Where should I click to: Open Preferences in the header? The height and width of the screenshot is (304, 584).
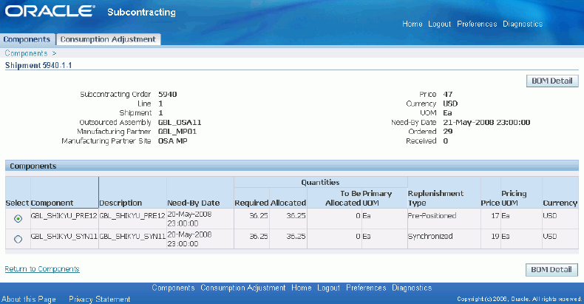(477, 24)
